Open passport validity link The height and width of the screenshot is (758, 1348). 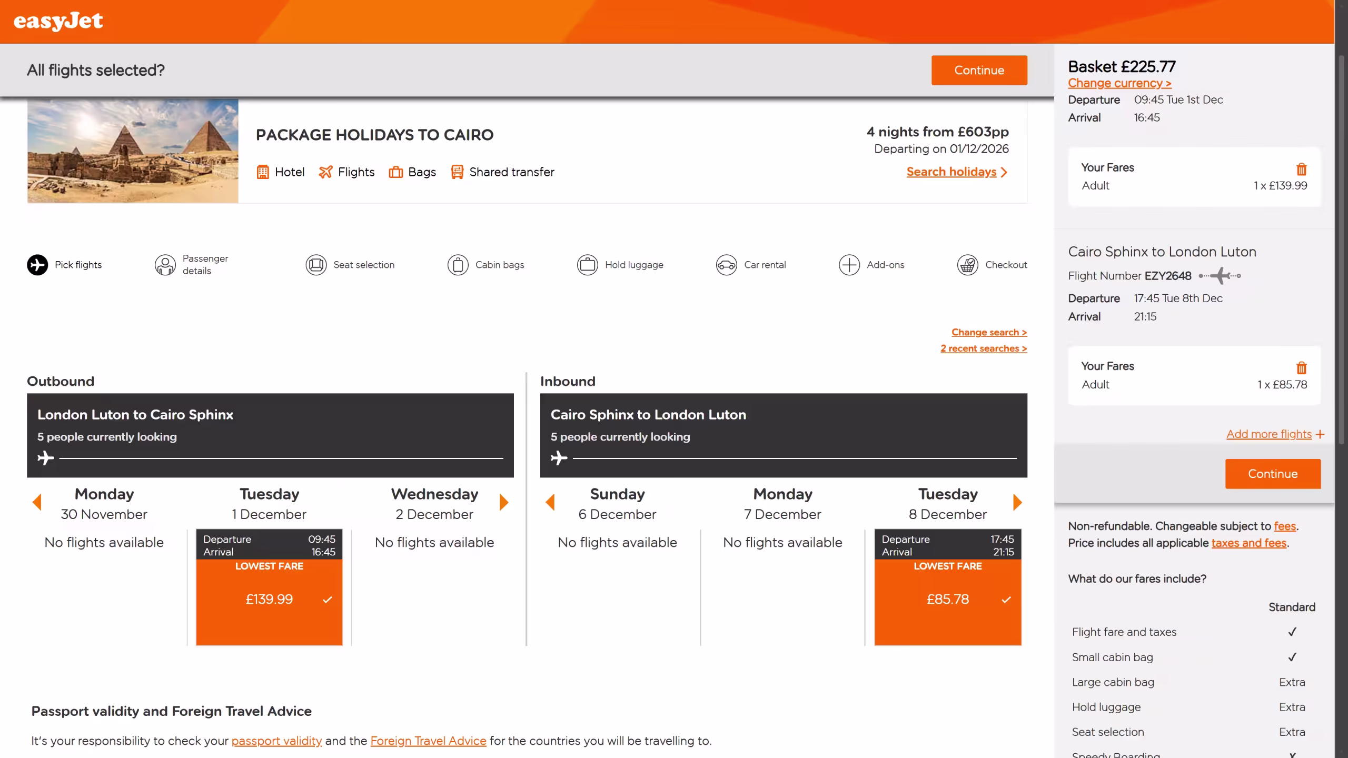click(276, 741)
